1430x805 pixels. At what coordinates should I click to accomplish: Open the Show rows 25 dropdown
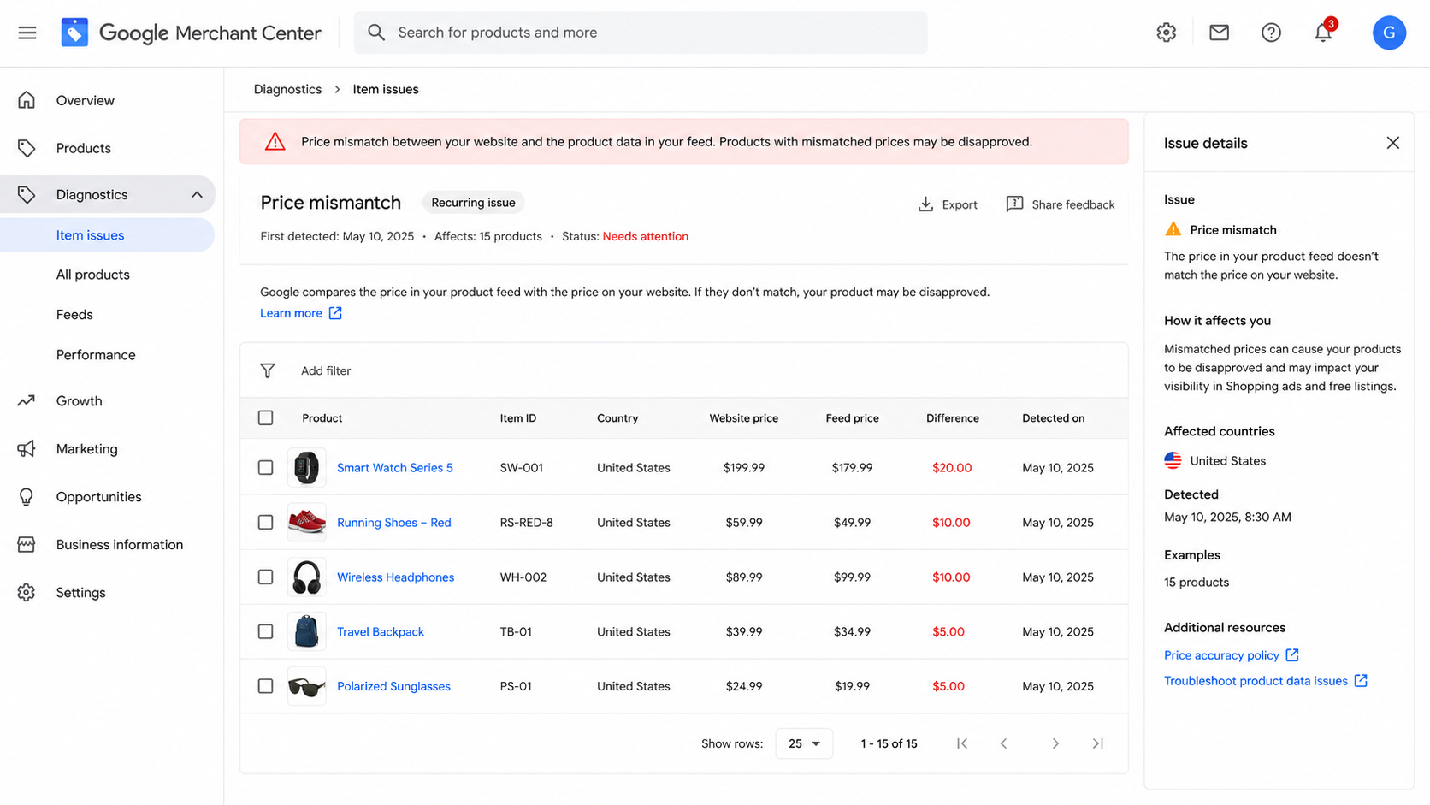point(804,743)
